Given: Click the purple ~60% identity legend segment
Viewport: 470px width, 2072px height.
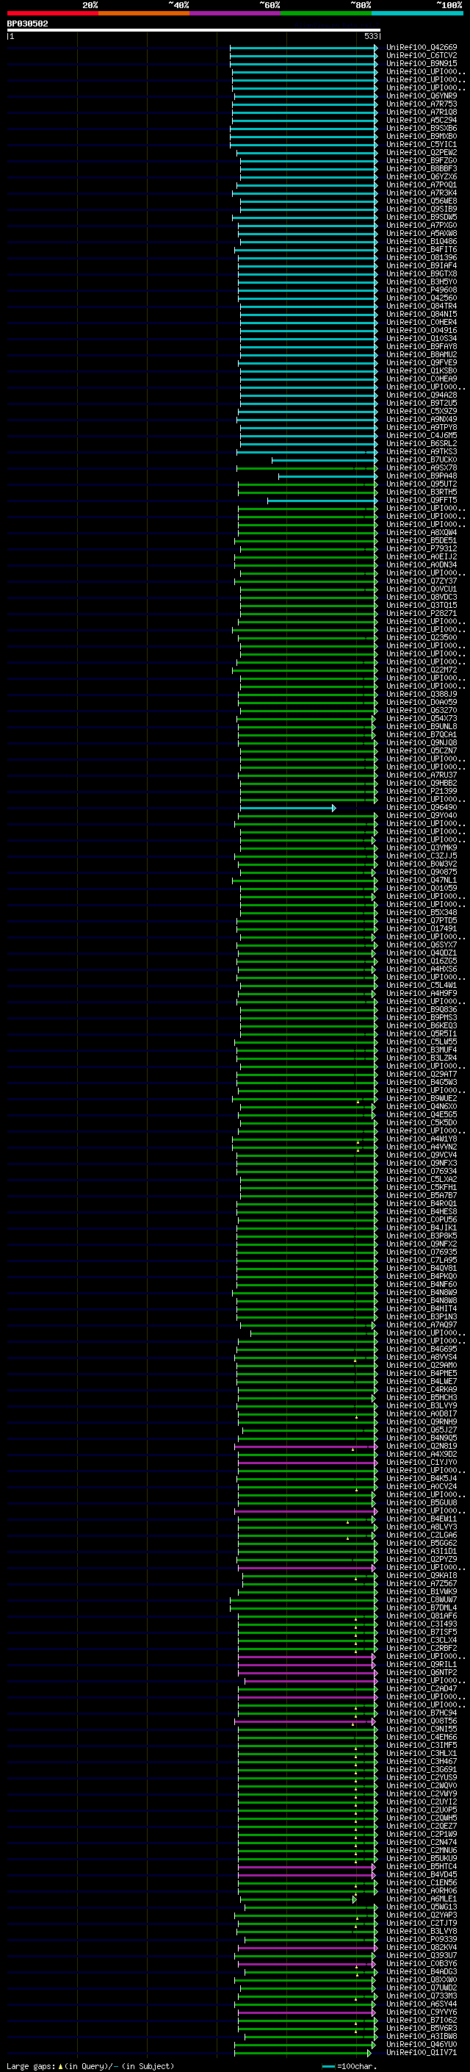Looking at the screenshot, I should point(236,13).
